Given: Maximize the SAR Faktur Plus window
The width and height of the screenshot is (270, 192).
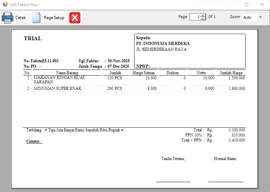Looking at the screenshot, I should [x=246, y=5].
